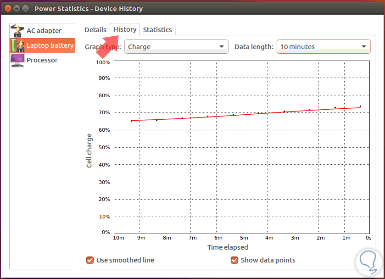Click the 0s time axis value
The image size is (385, 279).
point(368,238)
